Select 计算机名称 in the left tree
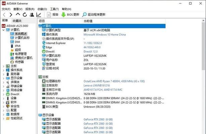This screenshot has width=206, height=134. click(x=20, y=38)
